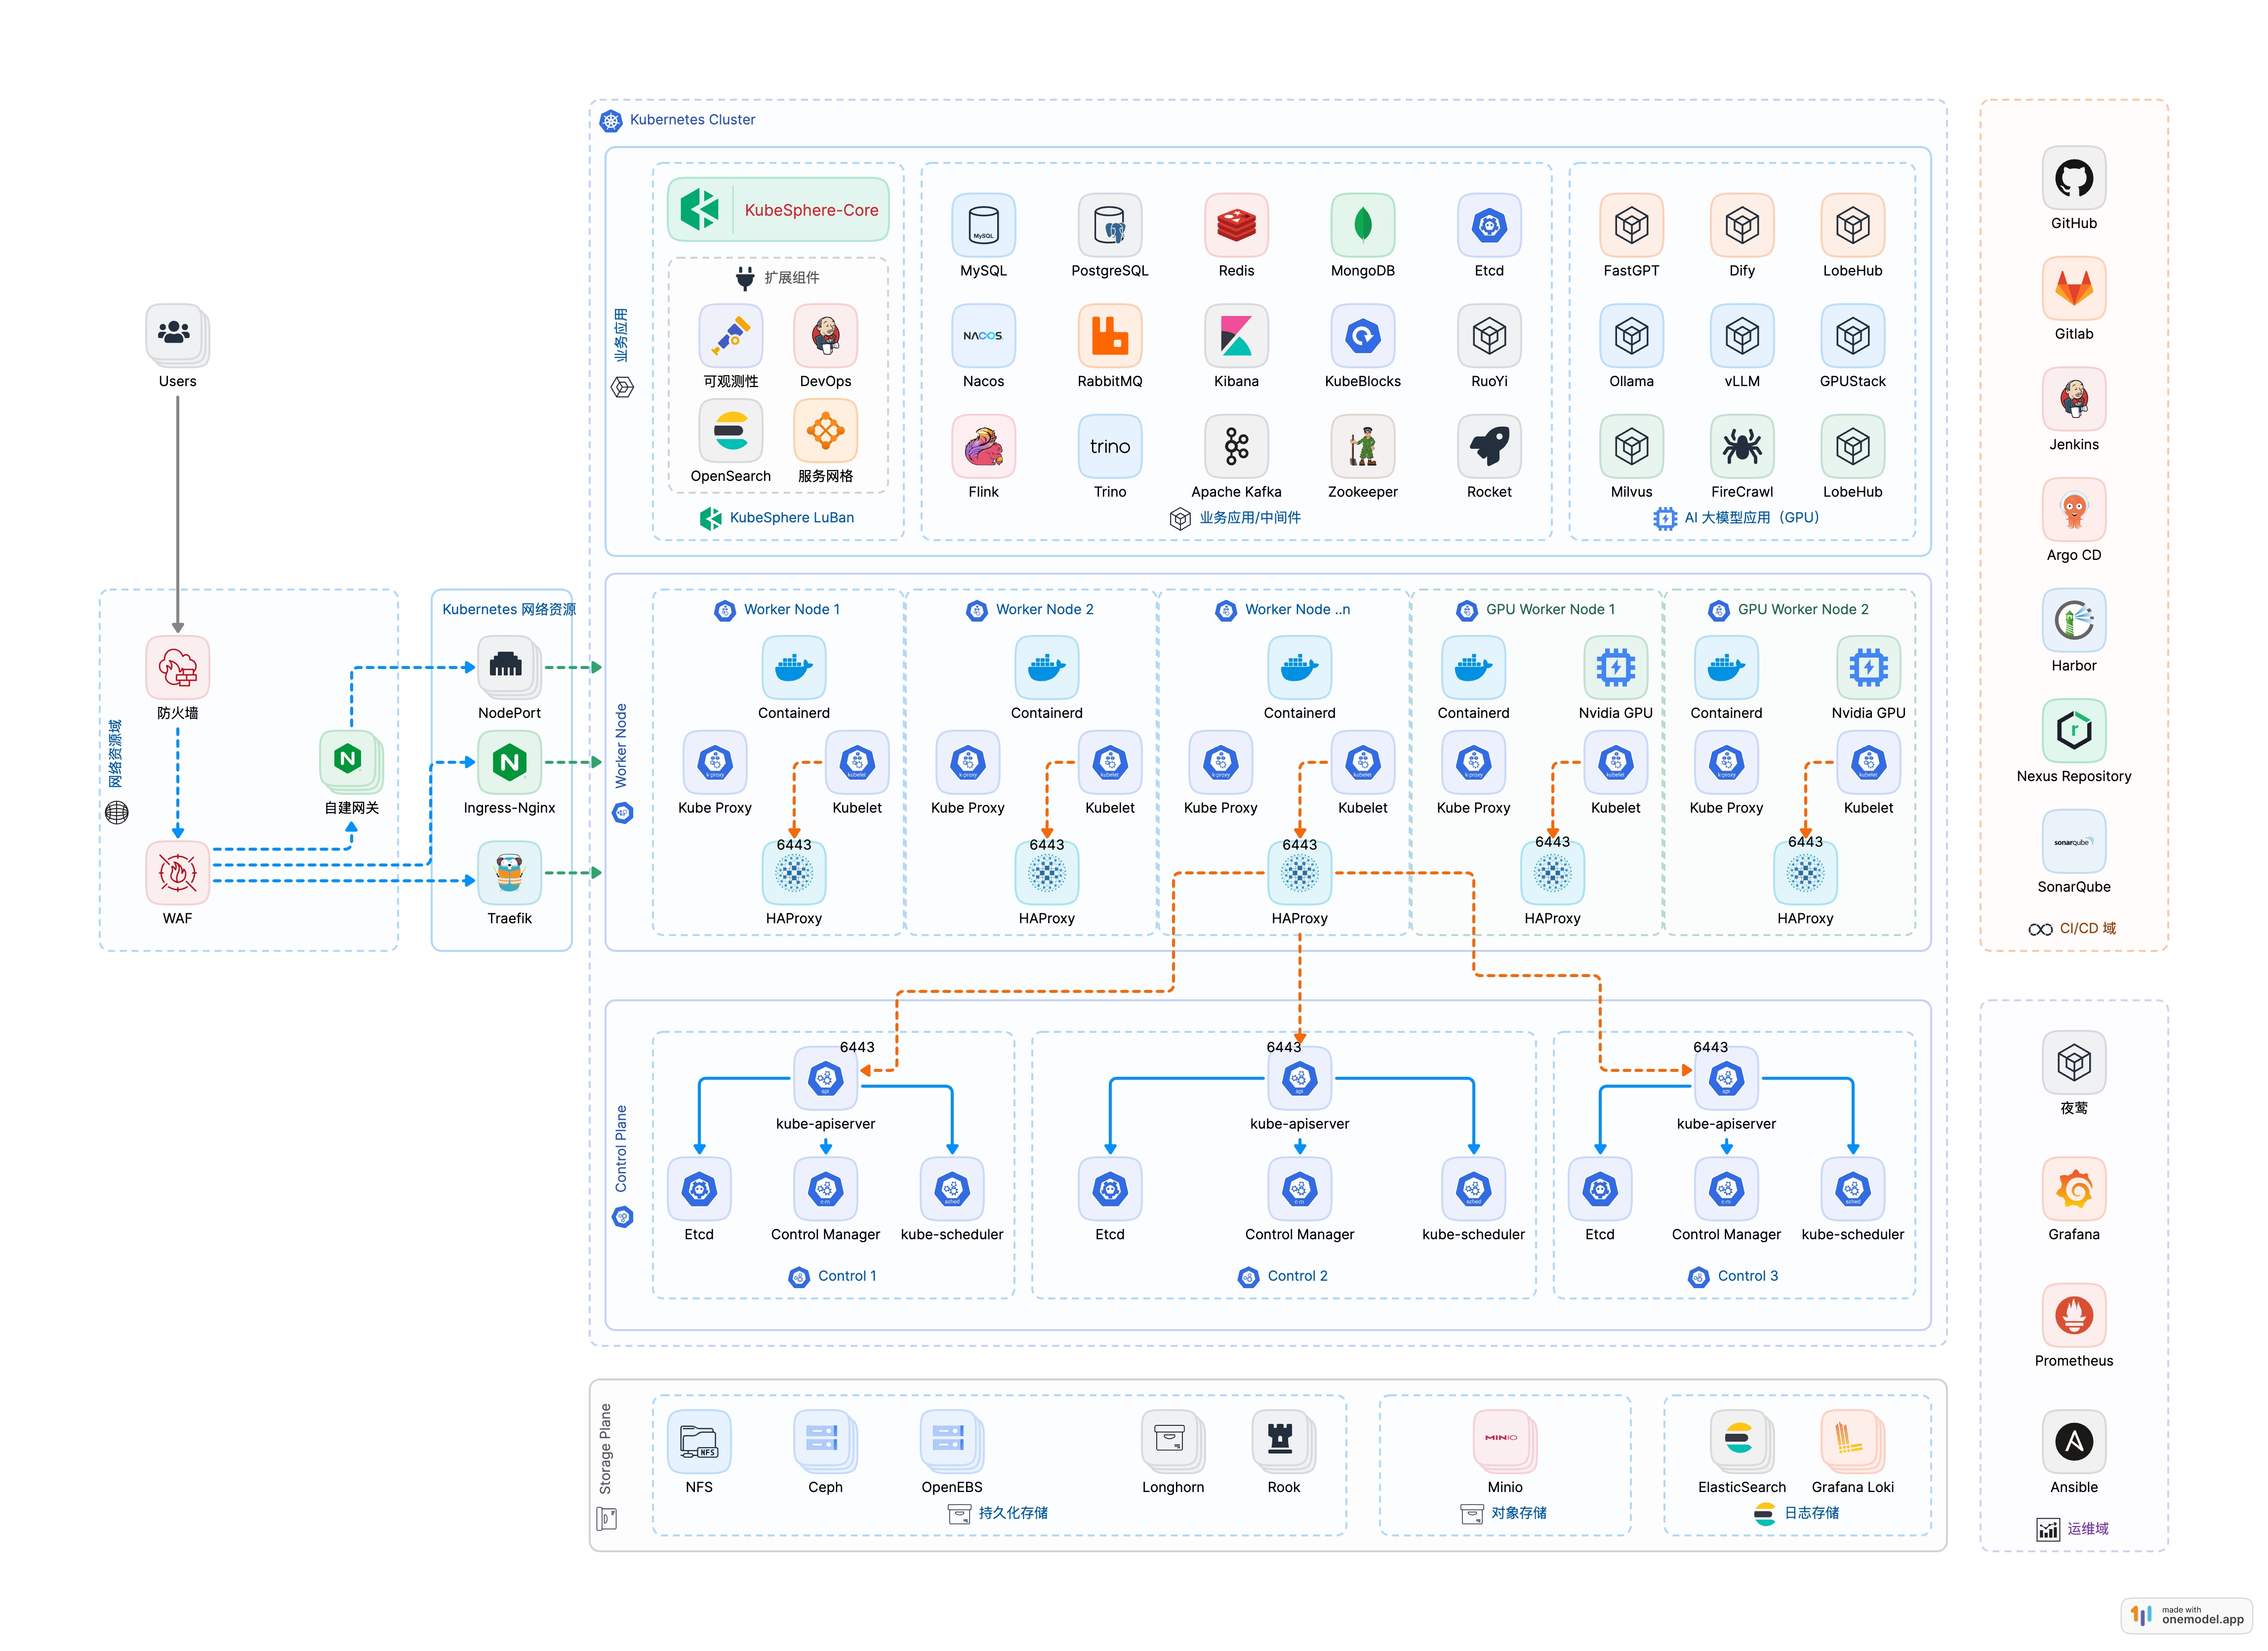The width and height of the screenshot is (2268, 1651).
Task: Click the FireCrawl spider icon
Action: point(1742,446)
